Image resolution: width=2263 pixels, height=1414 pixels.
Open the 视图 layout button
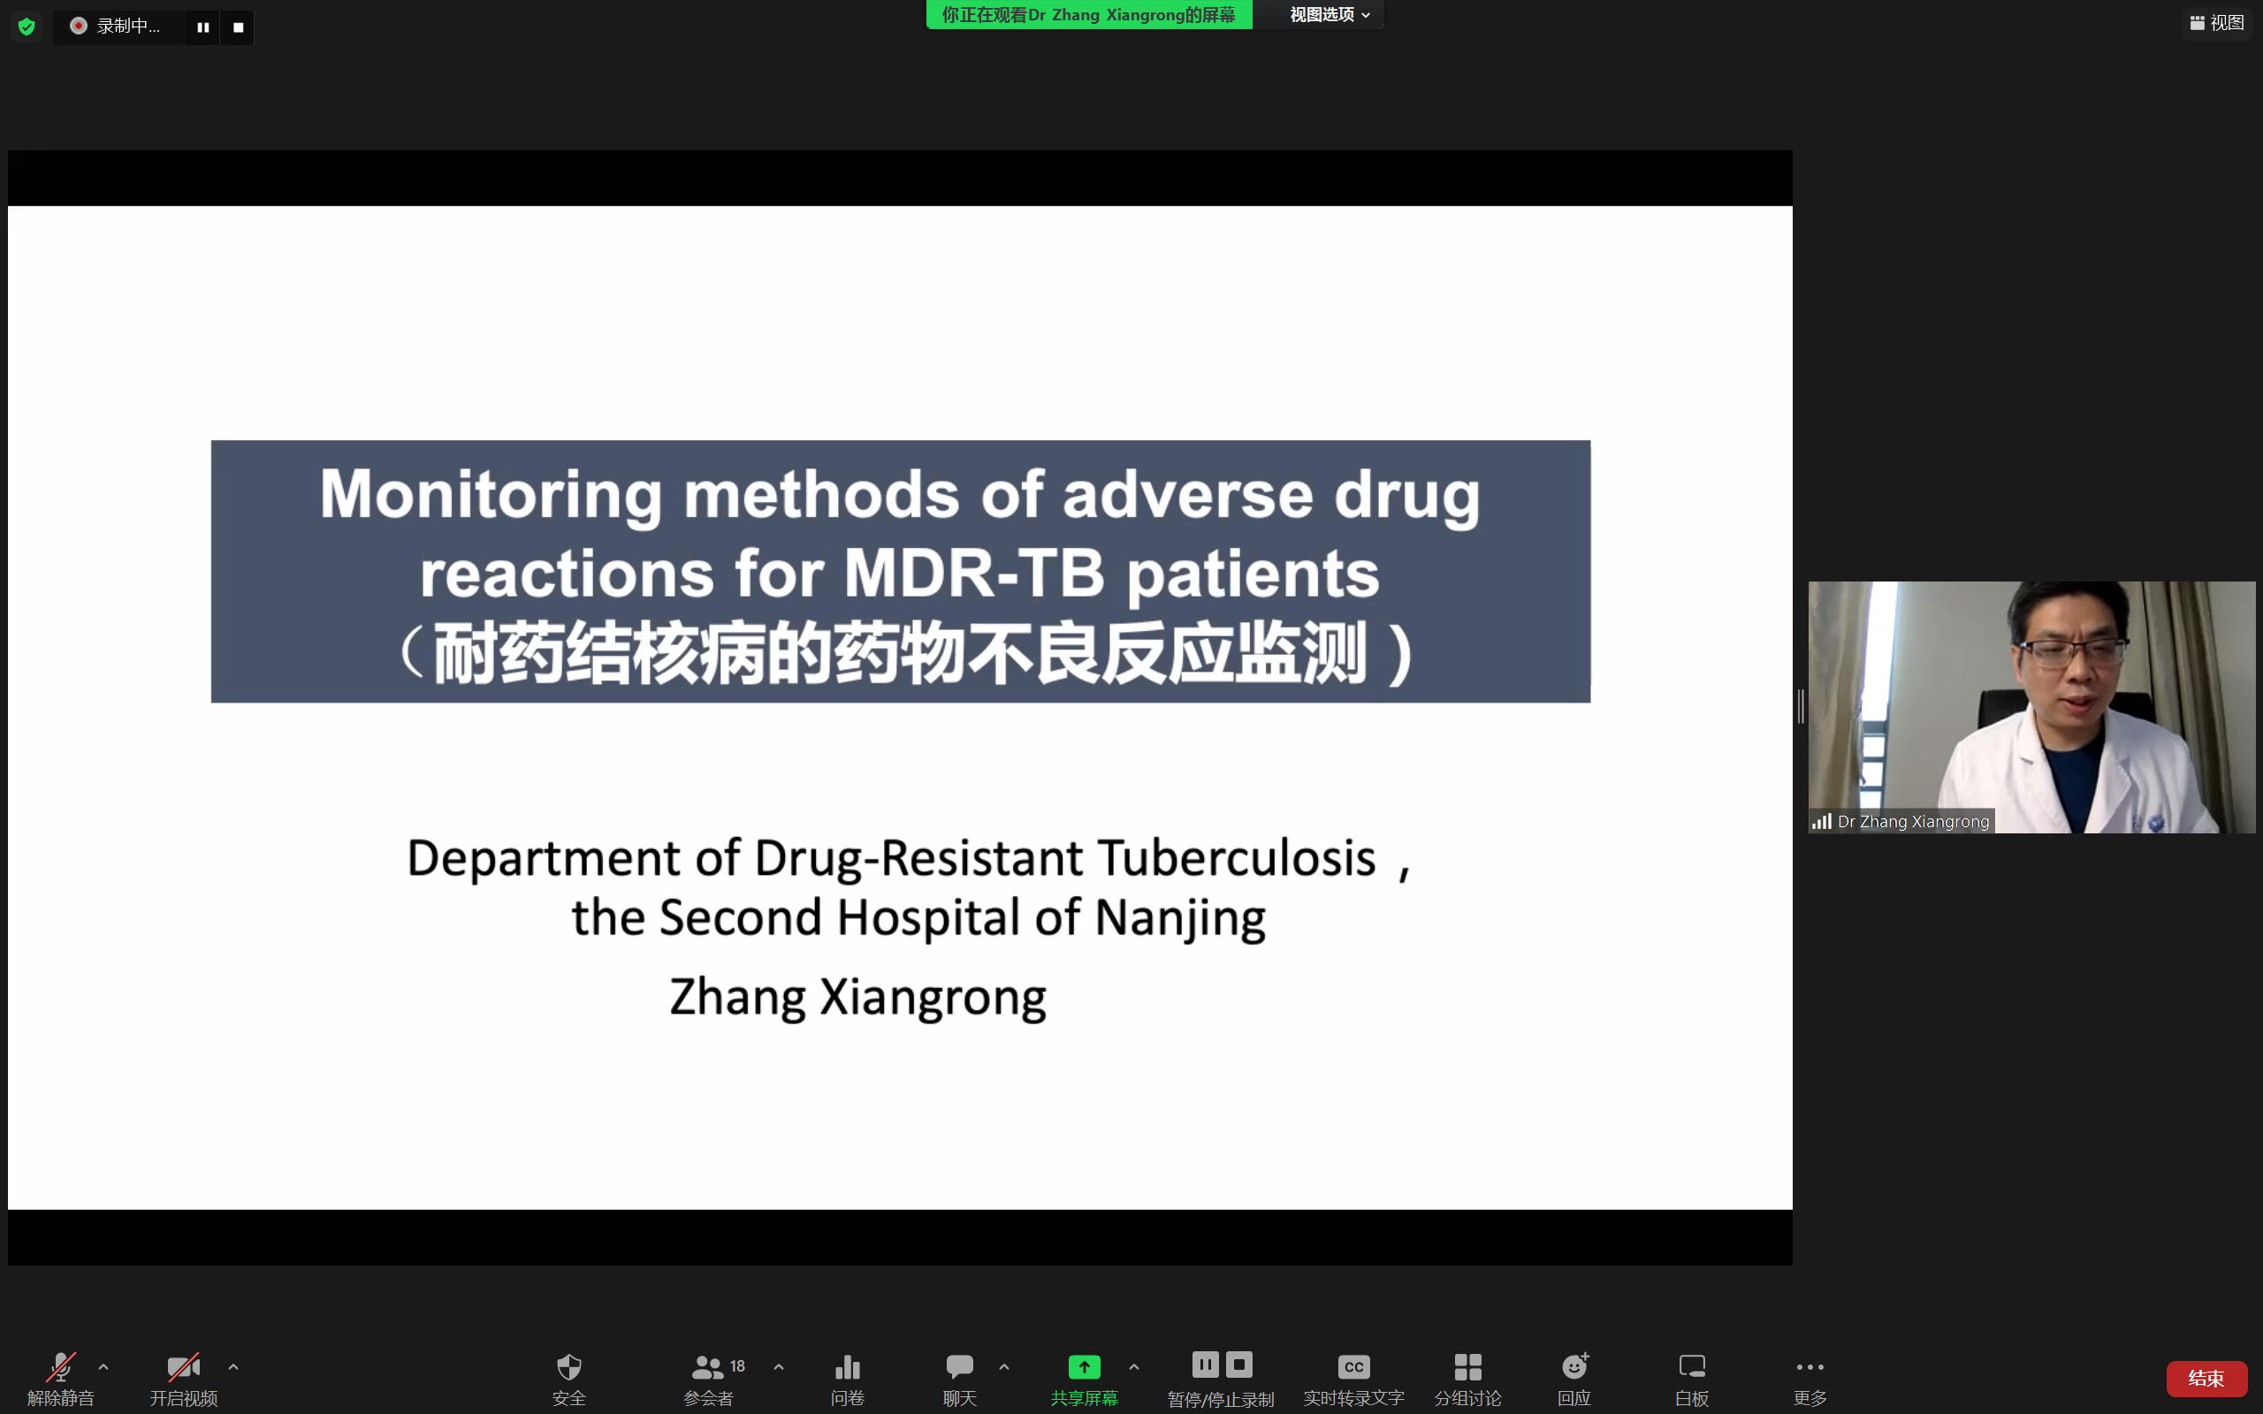coord(2216,22)
